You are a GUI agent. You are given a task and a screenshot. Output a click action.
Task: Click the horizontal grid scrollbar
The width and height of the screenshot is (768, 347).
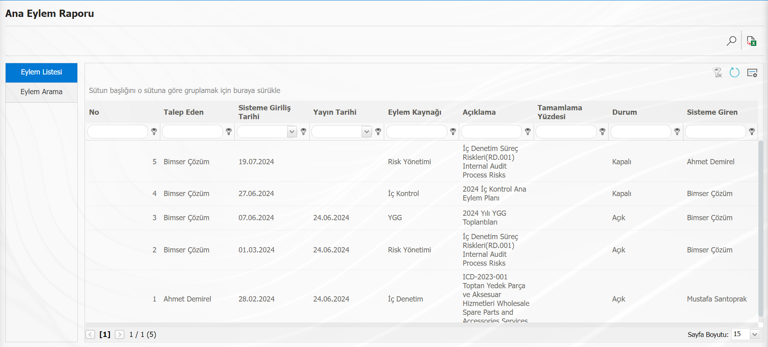tap(422, 325)
